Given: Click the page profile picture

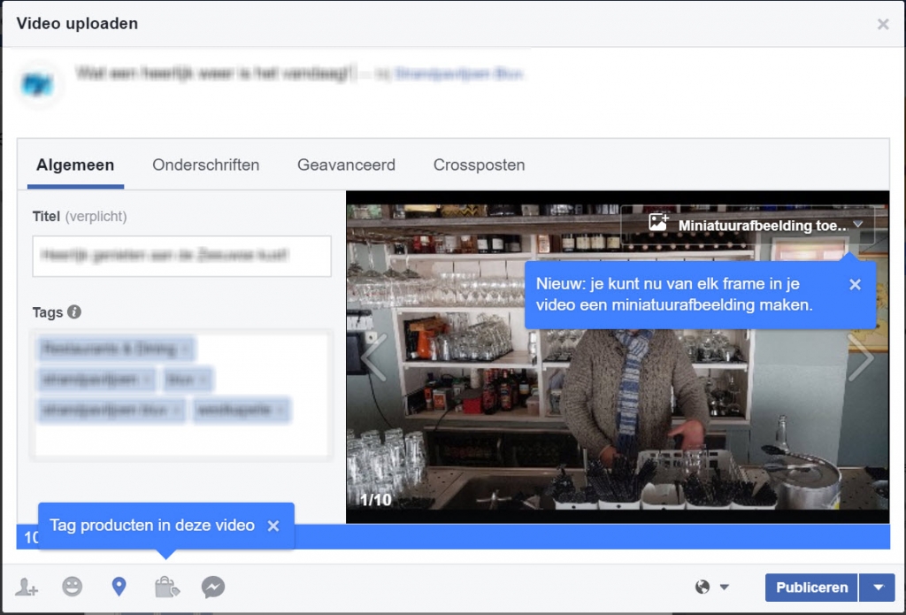Looking at the screenshot, I should click(37, 85).
